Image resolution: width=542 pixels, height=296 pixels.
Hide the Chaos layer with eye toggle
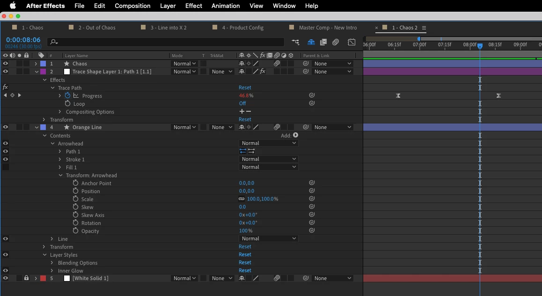pyautogui.click(x=5, y=64)
